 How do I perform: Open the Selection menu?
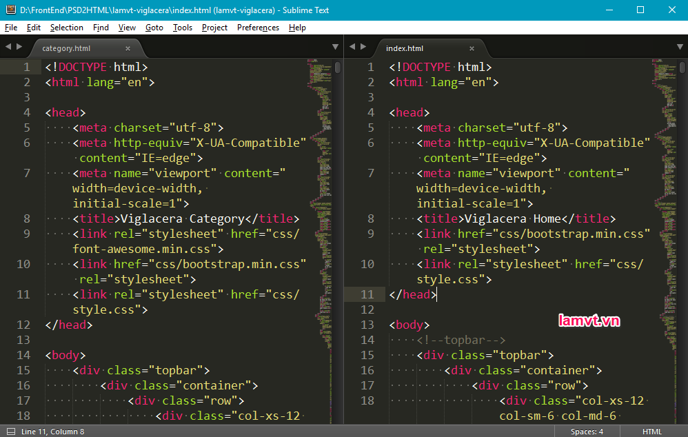point(67,28)
